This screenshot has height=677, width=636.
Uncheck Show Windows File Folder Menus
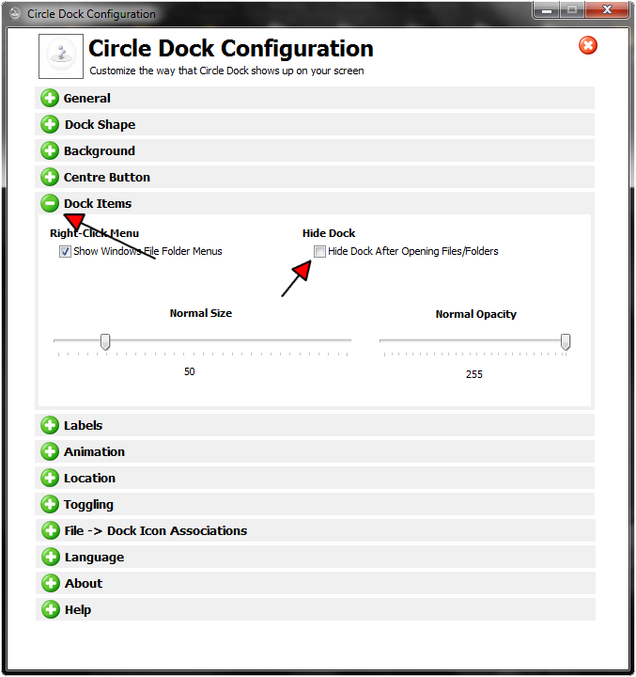coord(66,252)
